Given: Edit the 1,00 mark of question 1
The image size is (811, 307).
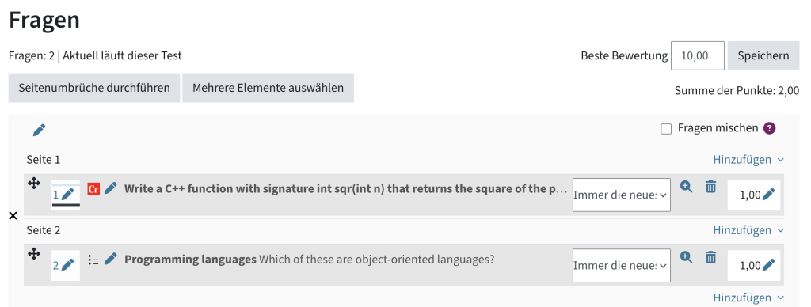Looking at the screenshot, I should tap(768, 195).
